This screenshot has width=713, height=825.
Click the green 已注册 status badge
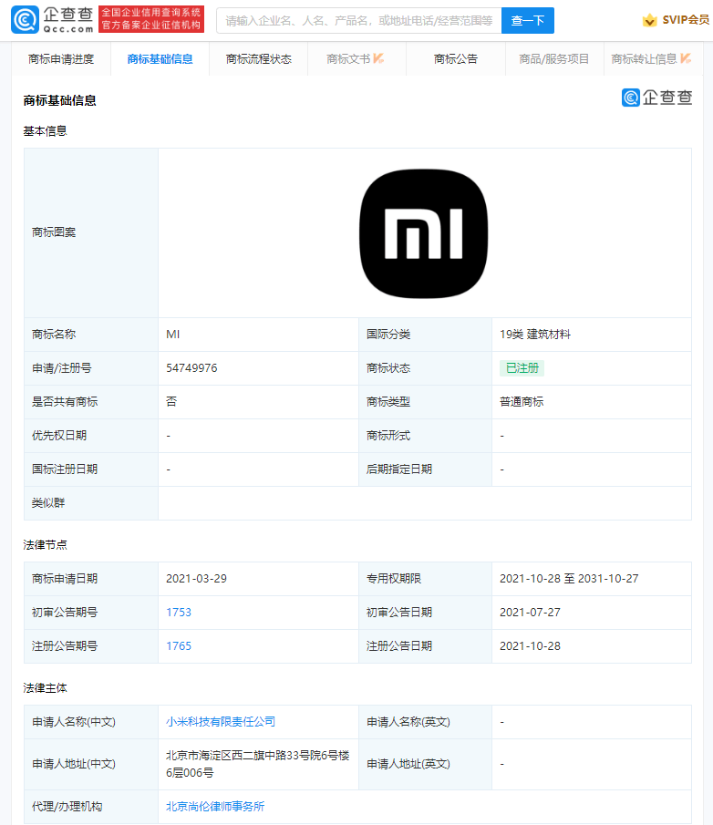point(522,368)
